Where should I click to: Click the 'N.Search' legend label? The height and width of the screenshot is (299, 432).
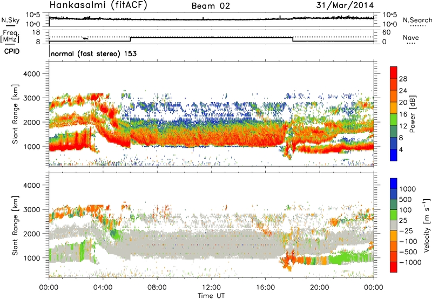click(417, 20)
